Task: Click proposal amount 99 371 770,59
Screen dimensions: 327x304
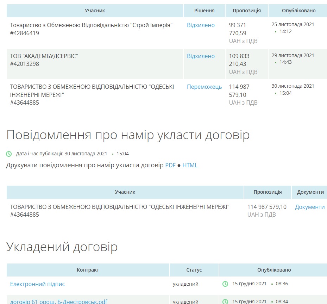Action: [x=238, y=29]
